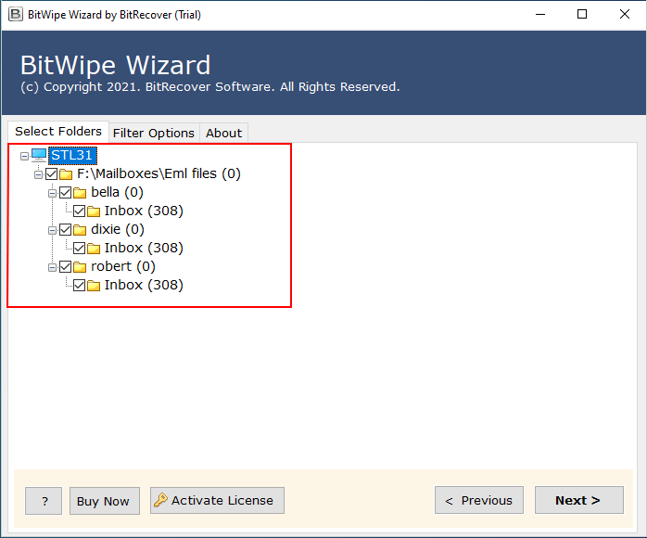The width and height of the screenshot is (647, 538).
Task: Collapse the dixie folder node
Action: 52,230
